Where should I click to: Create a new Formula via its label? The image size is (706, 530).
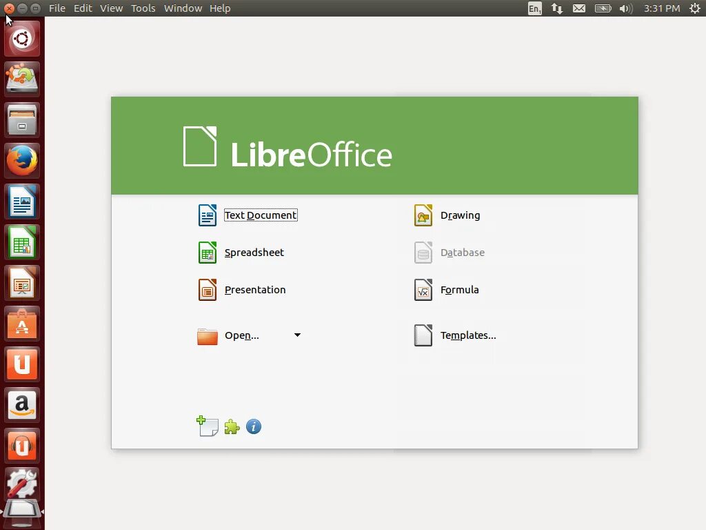460,290
